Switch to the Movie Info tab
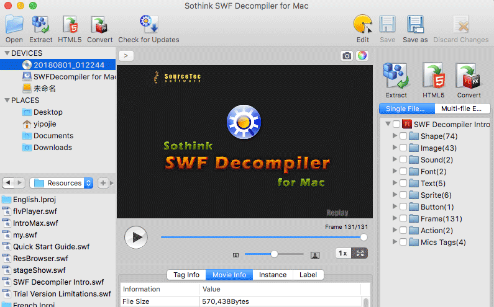 [x=229, y=275]
